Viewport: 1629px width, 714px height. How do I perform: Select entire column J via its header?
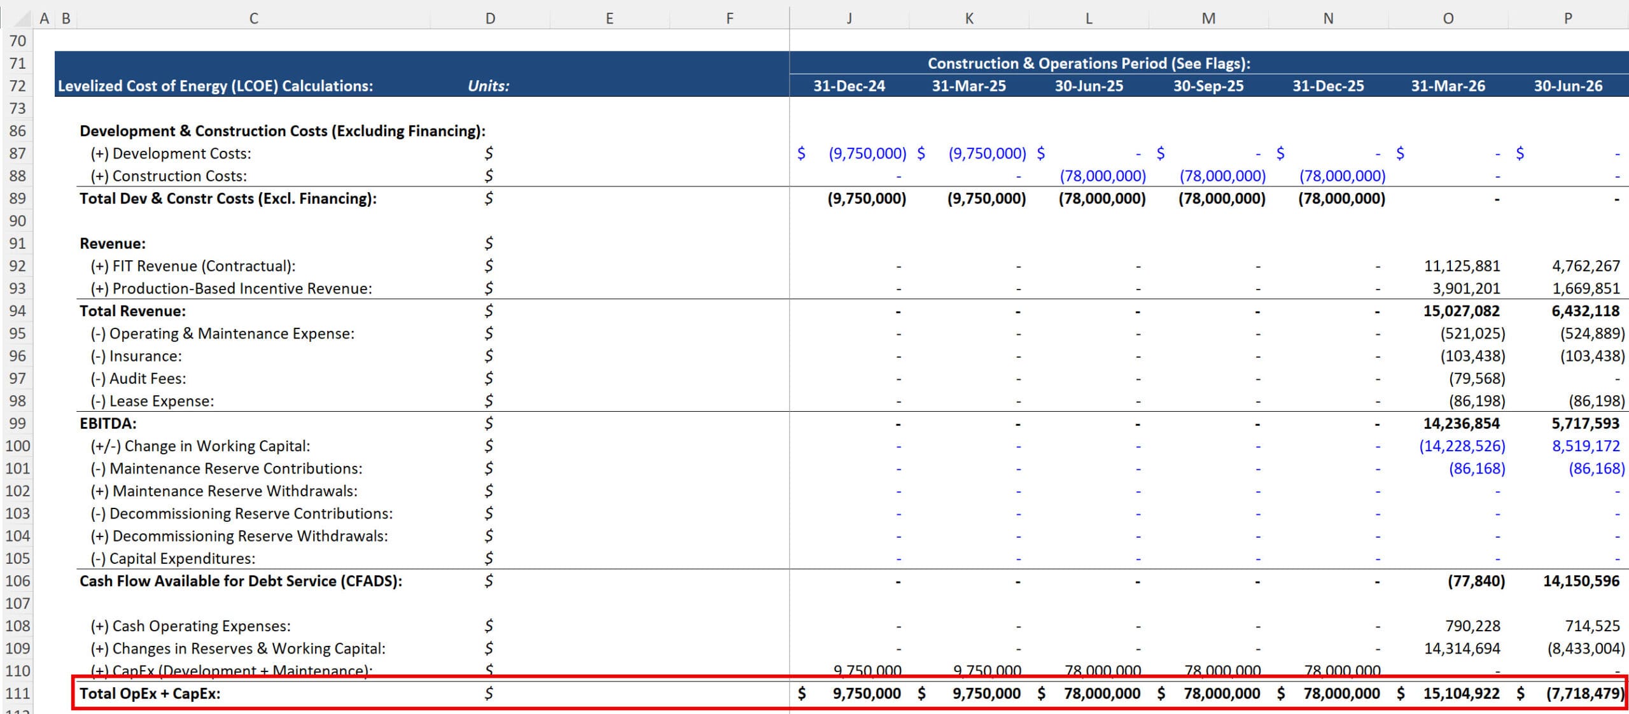(849, 18)
